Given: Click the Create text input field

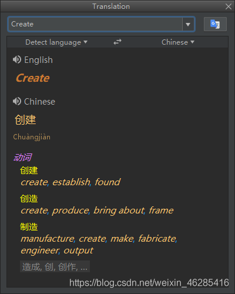Looking at the screenshot, I should point(96,24).
